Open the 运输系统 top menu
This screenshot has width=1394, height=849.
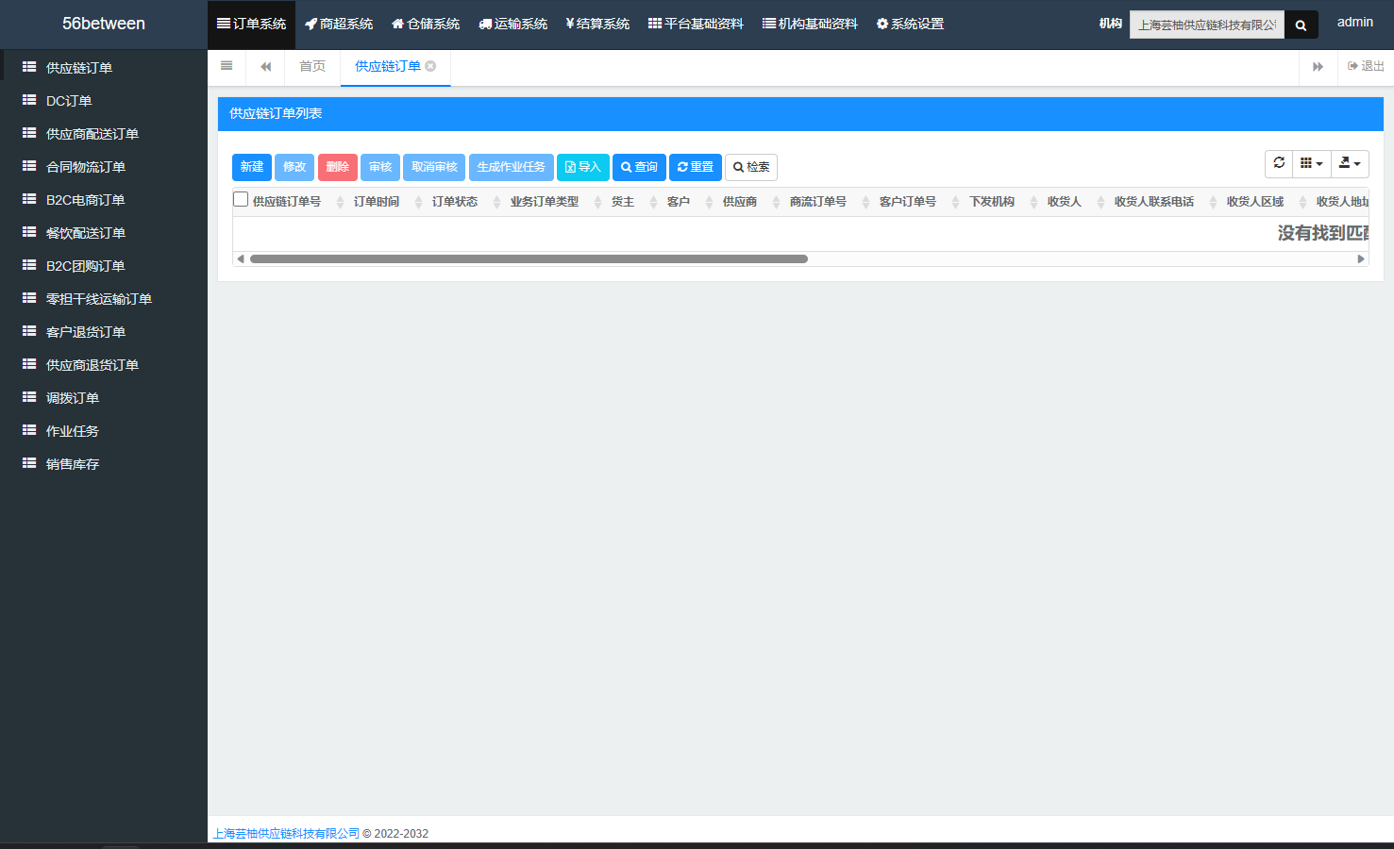click(x=512, y=24)
